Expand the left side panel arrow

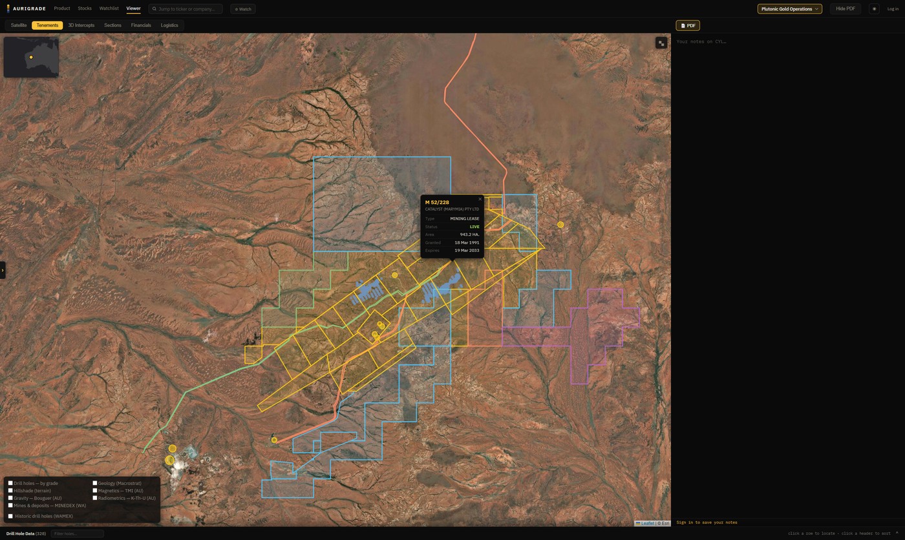[3, 270]
